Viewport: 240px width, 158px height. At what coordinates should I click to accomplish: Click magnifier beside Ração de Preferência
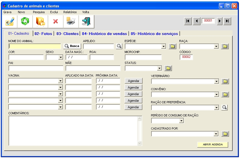point(225,107)
